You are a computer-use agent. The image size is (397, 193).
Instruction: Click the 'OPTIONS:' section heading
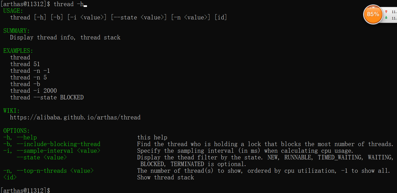point(16,131)
